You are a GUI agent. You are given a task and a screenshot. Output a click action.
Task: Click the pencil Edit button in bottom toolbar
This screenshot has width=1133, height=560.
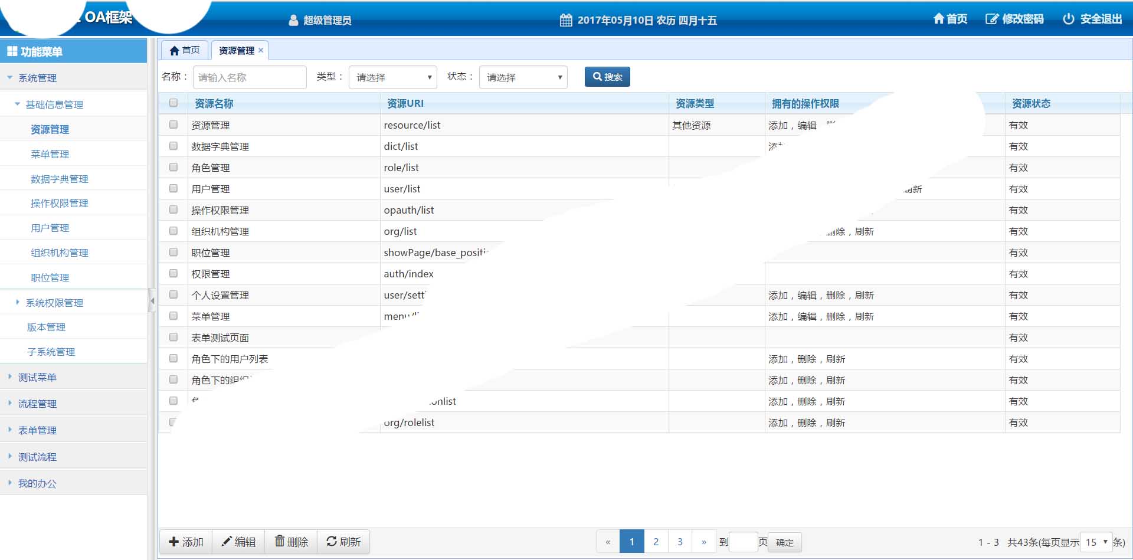(x=238, y=542)
